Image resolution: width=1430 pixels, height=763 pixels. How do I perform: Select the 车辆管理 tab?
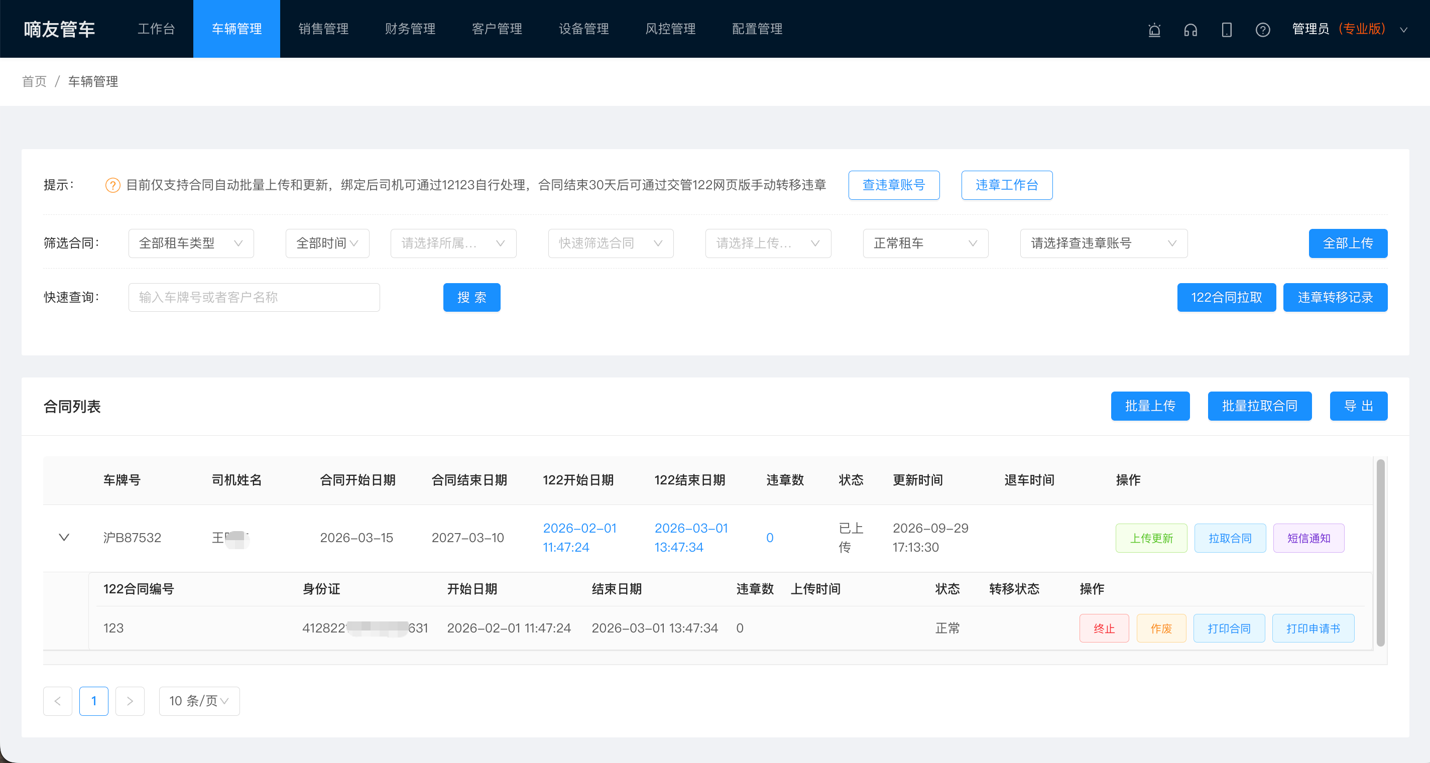tap(236, 29)
